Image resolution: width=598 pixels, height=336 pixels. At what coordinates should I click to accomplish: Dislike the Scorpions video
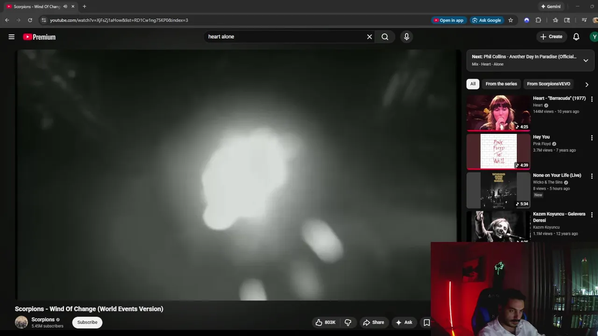tap(348, 322)
